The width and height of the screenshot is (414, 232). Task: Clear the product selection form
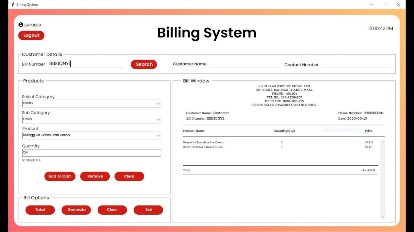click(129, 176)
